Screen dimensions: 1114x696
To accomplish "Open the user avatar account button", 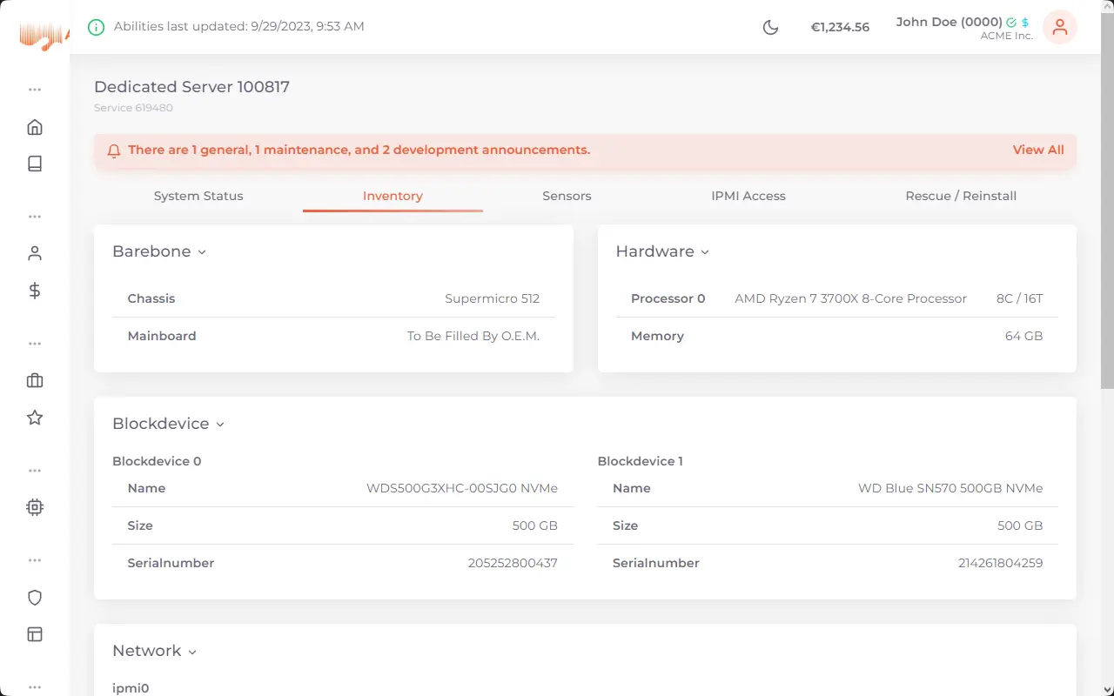I will point(1059,27).
